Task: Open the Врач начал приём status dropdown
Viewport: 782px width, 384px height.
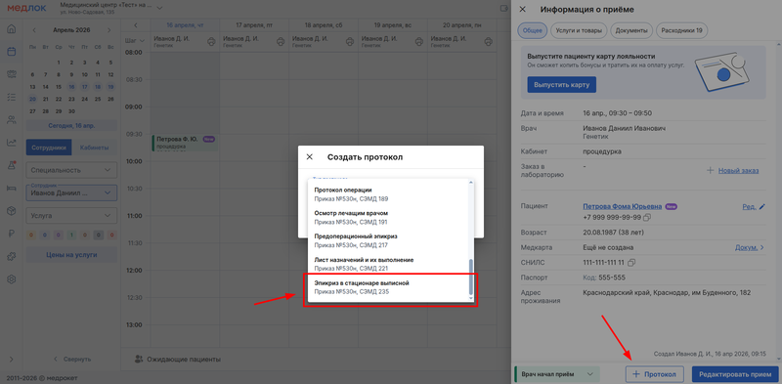Action: click(x=556, y=374)
